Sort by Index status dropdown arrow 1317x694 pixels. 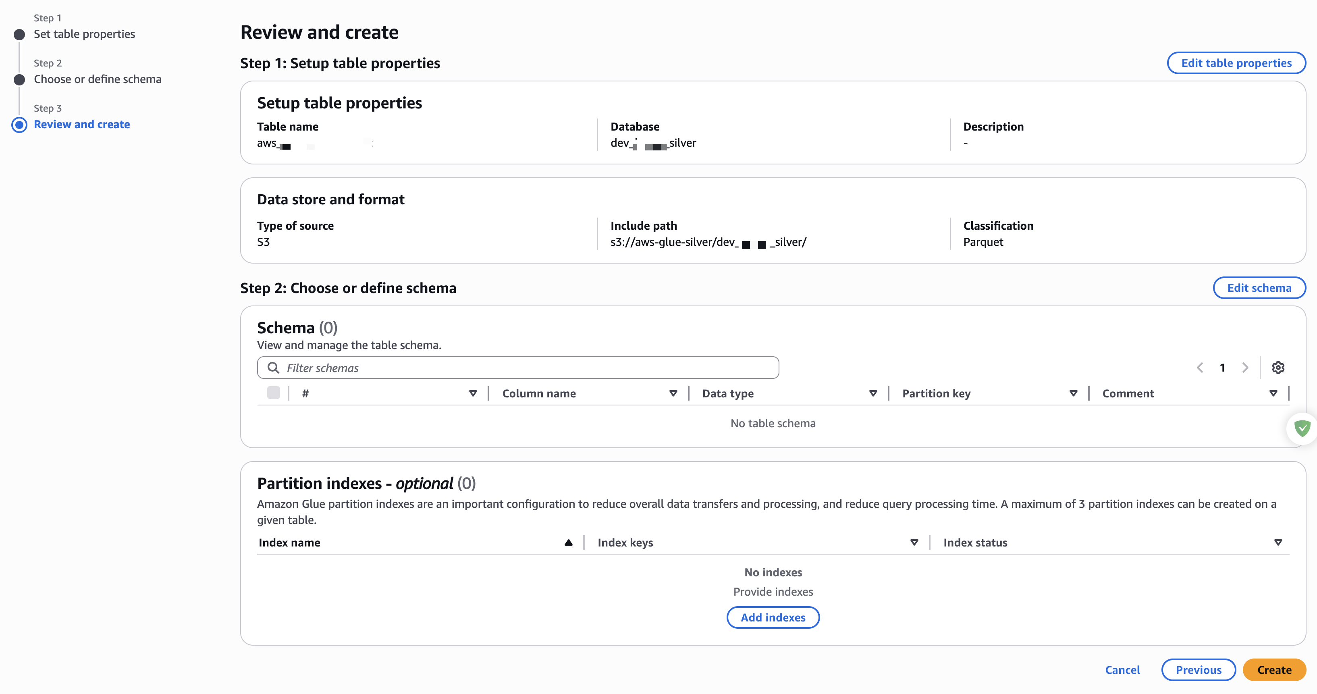coord(1278,542)
